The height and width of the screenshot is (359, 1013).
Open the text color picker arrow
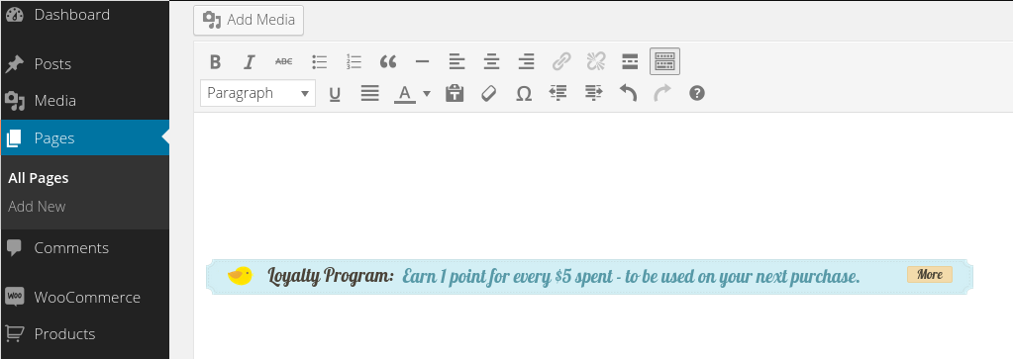427,94
